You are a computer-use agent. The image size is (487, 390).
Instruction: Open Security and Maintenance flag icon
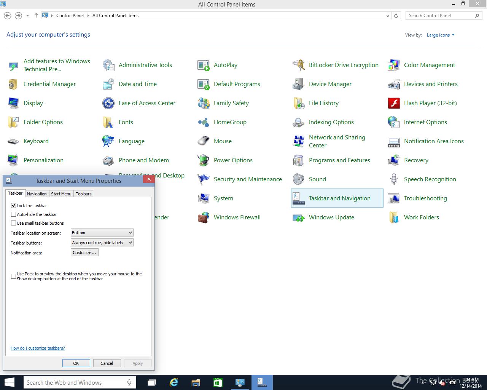pos(204,179)
